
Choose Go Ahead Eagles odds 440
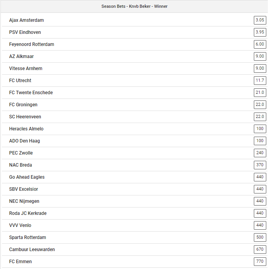tap(260, 177)
